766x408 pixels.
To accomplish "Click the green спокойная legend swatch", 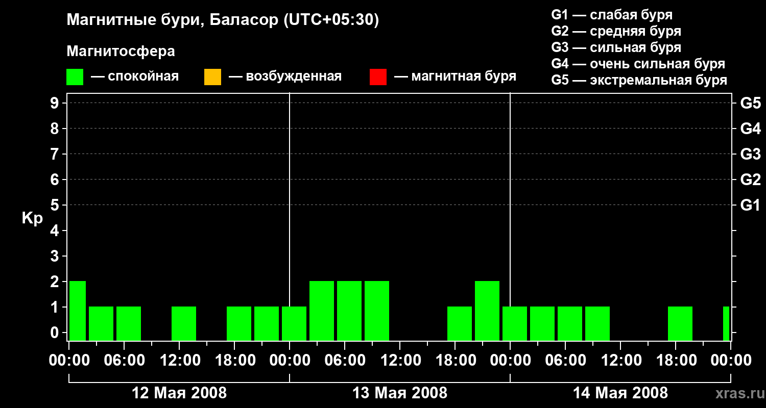I will [x=75, y=77].
